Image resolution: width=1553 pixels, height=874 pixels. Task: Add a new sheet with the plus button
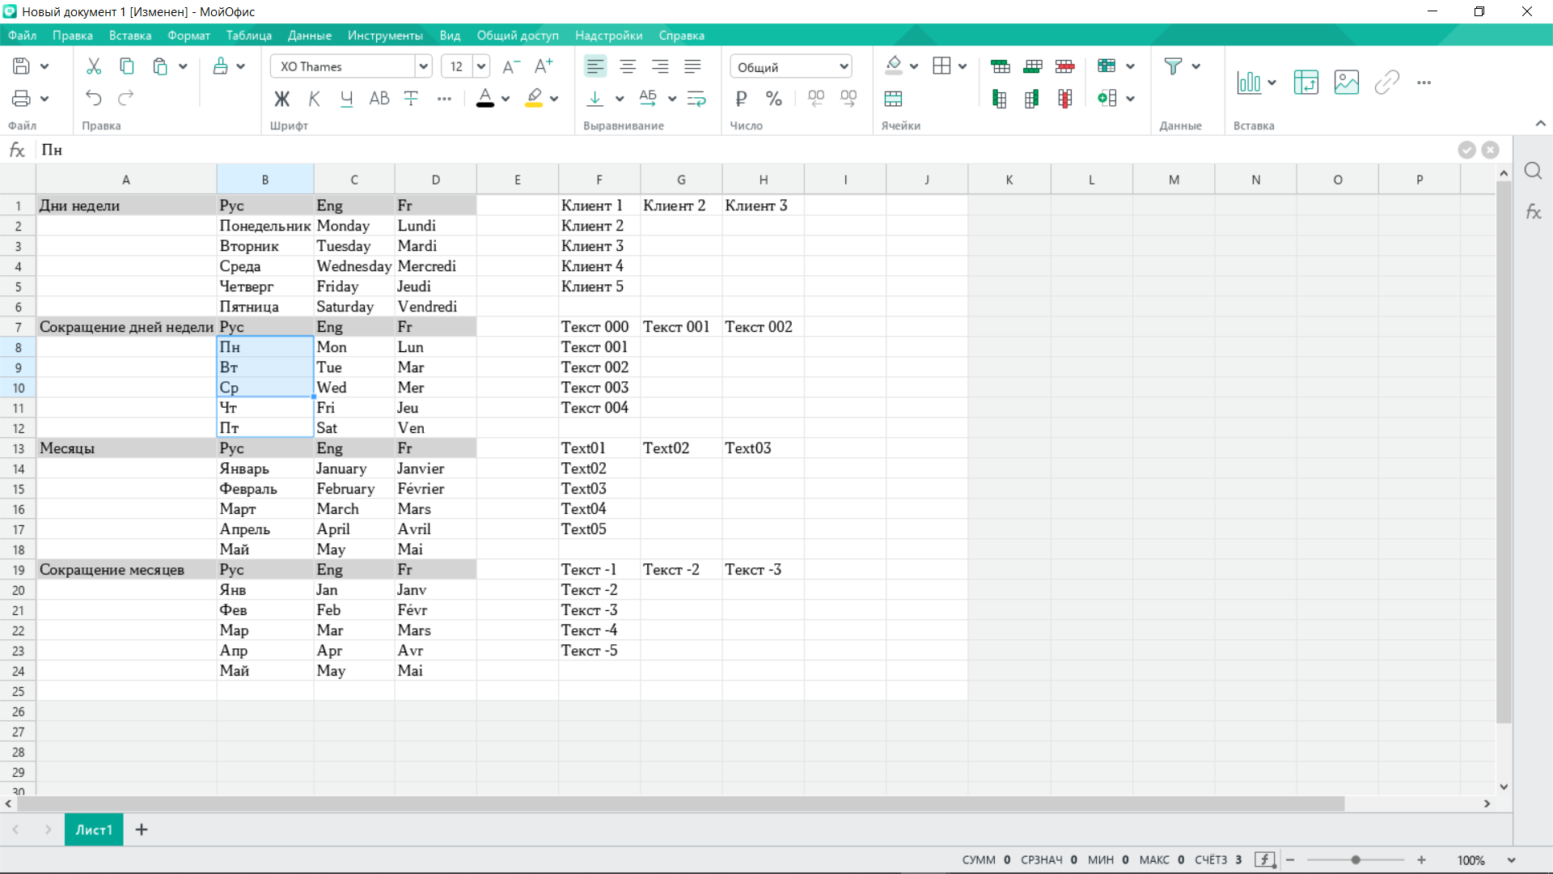pos(142,829)
